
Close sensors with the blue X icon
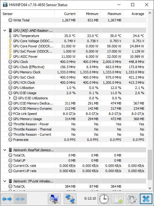(146, 199)
